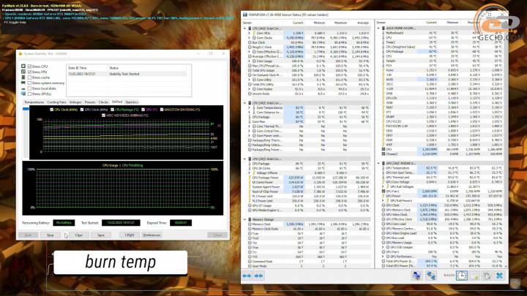This screenshot has height=296, width=527.
Task: Expand Core Clocks row
Action: pyautogui.click(x=249, y=38)
